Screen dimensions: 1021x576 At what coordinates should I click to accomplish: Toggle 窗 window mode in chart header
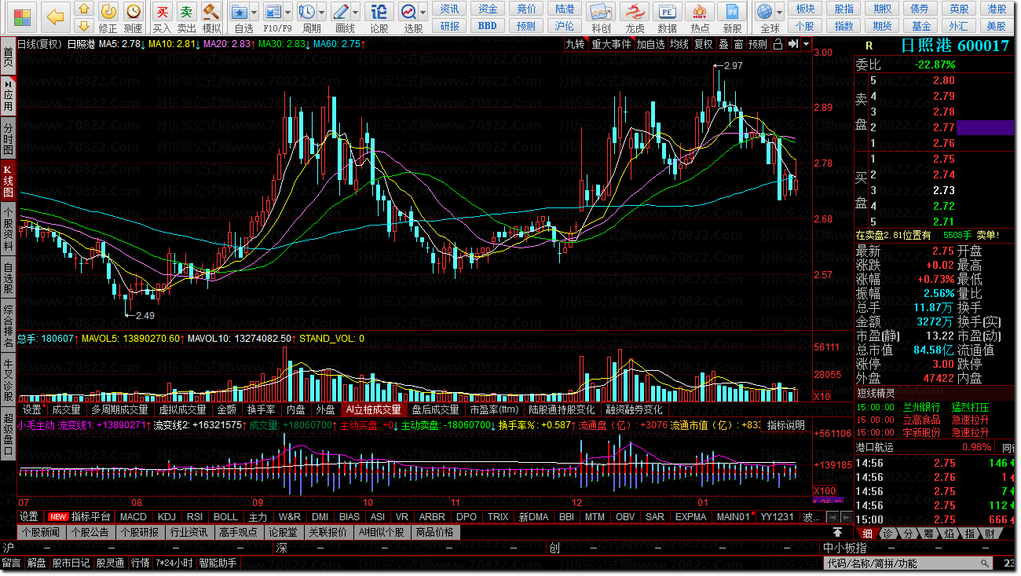point(738,44)
